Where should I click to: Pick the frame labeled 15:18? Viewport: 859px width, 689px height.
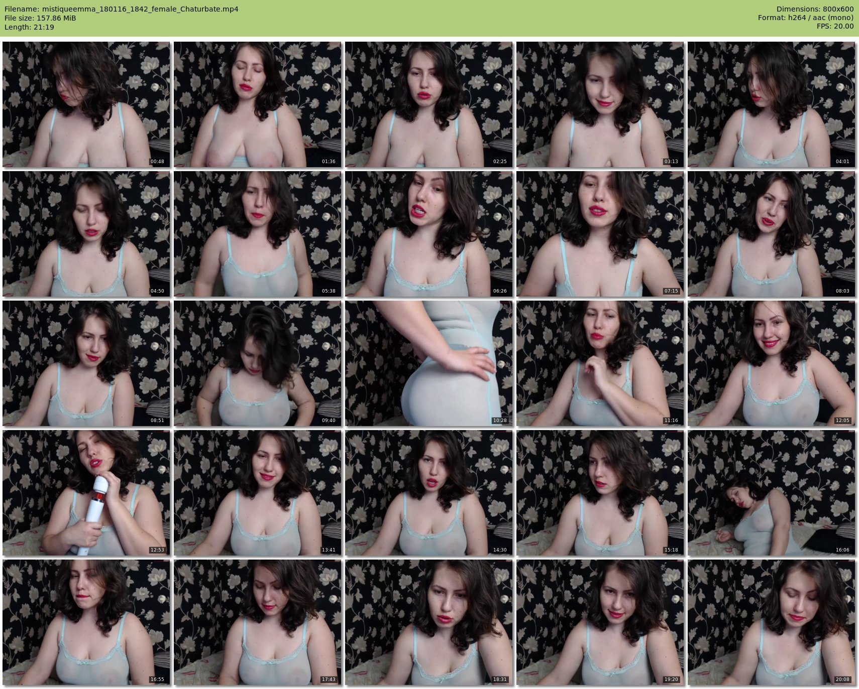(600, 493)
